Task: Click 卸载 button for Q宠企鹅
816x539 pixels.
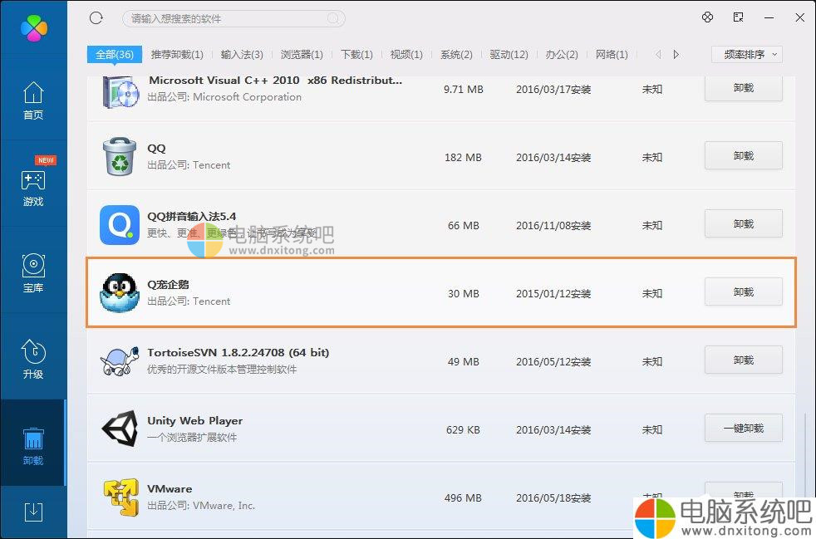Action: 743,292
